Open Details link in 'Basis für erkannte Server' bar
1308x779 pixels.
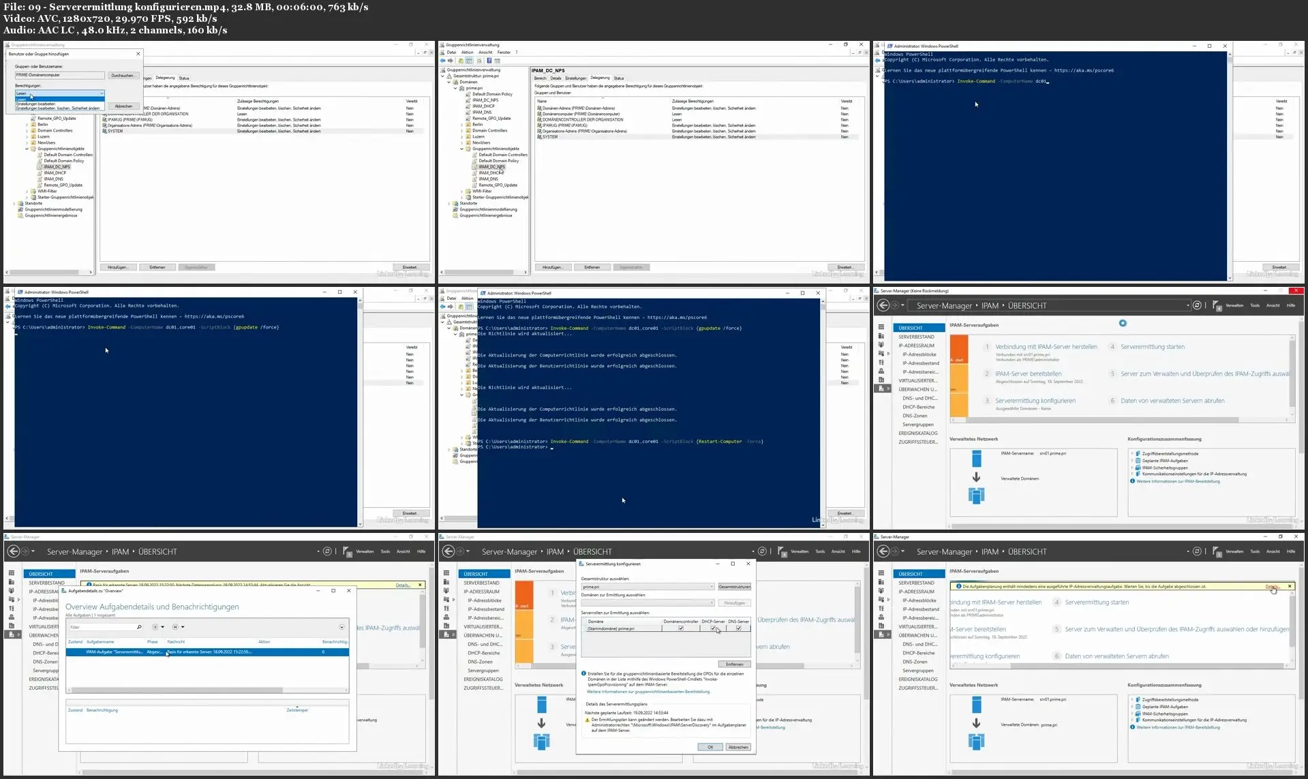click(403, 585)
